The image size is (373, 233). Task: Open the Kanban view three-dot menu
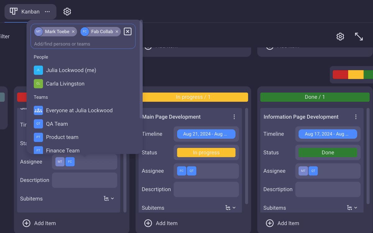[x=47, y=12]
